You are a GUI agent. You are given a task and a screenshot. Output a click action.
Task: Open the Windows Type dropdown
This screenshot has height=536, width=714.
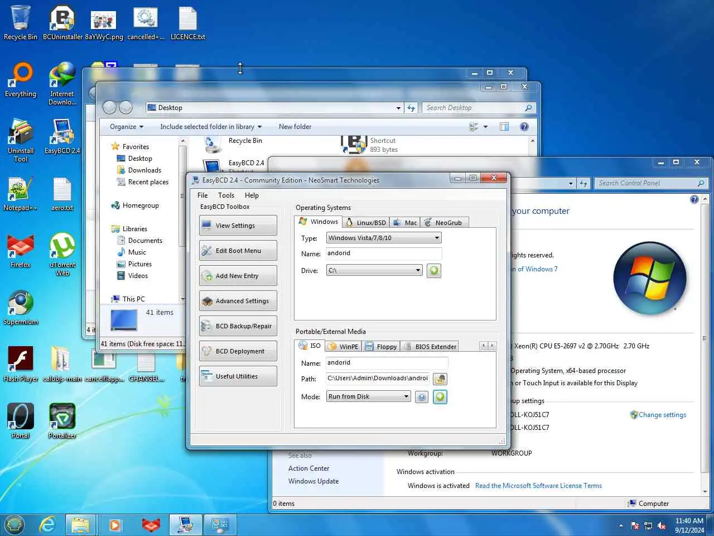[384, 238]
